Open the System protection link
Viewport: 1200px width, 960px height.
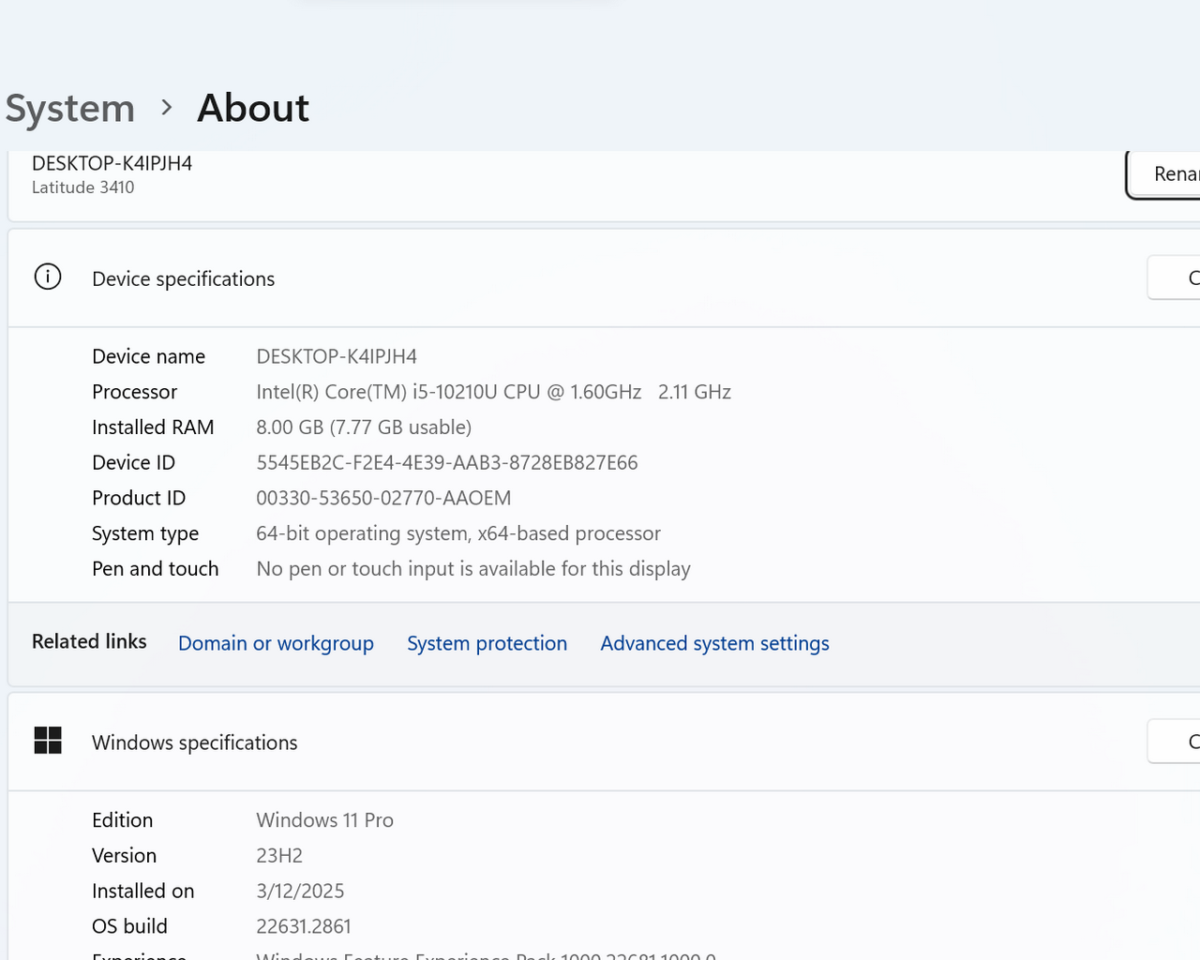coord(487,643)
